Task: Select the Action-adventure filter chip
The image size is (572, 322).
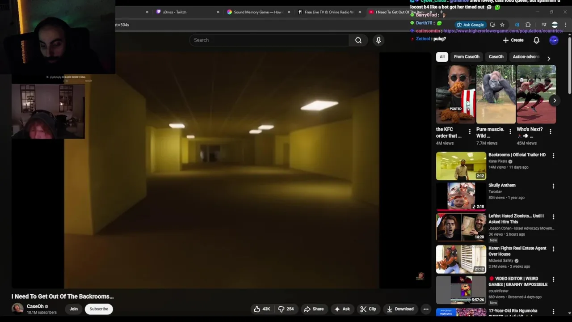Action: 526,57
